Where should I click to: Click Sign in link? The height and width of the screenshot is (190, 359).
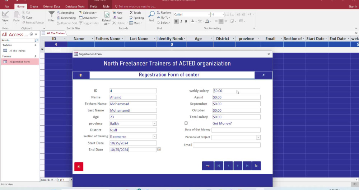tap(353, 6)
